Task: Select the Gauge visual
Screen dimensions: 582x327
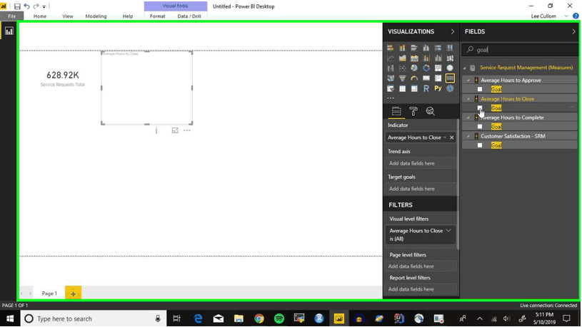Action: pos(414,78)
